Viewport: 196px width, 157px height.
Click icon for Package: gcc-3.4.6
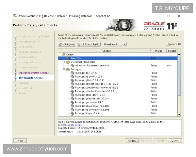(72, 73)
